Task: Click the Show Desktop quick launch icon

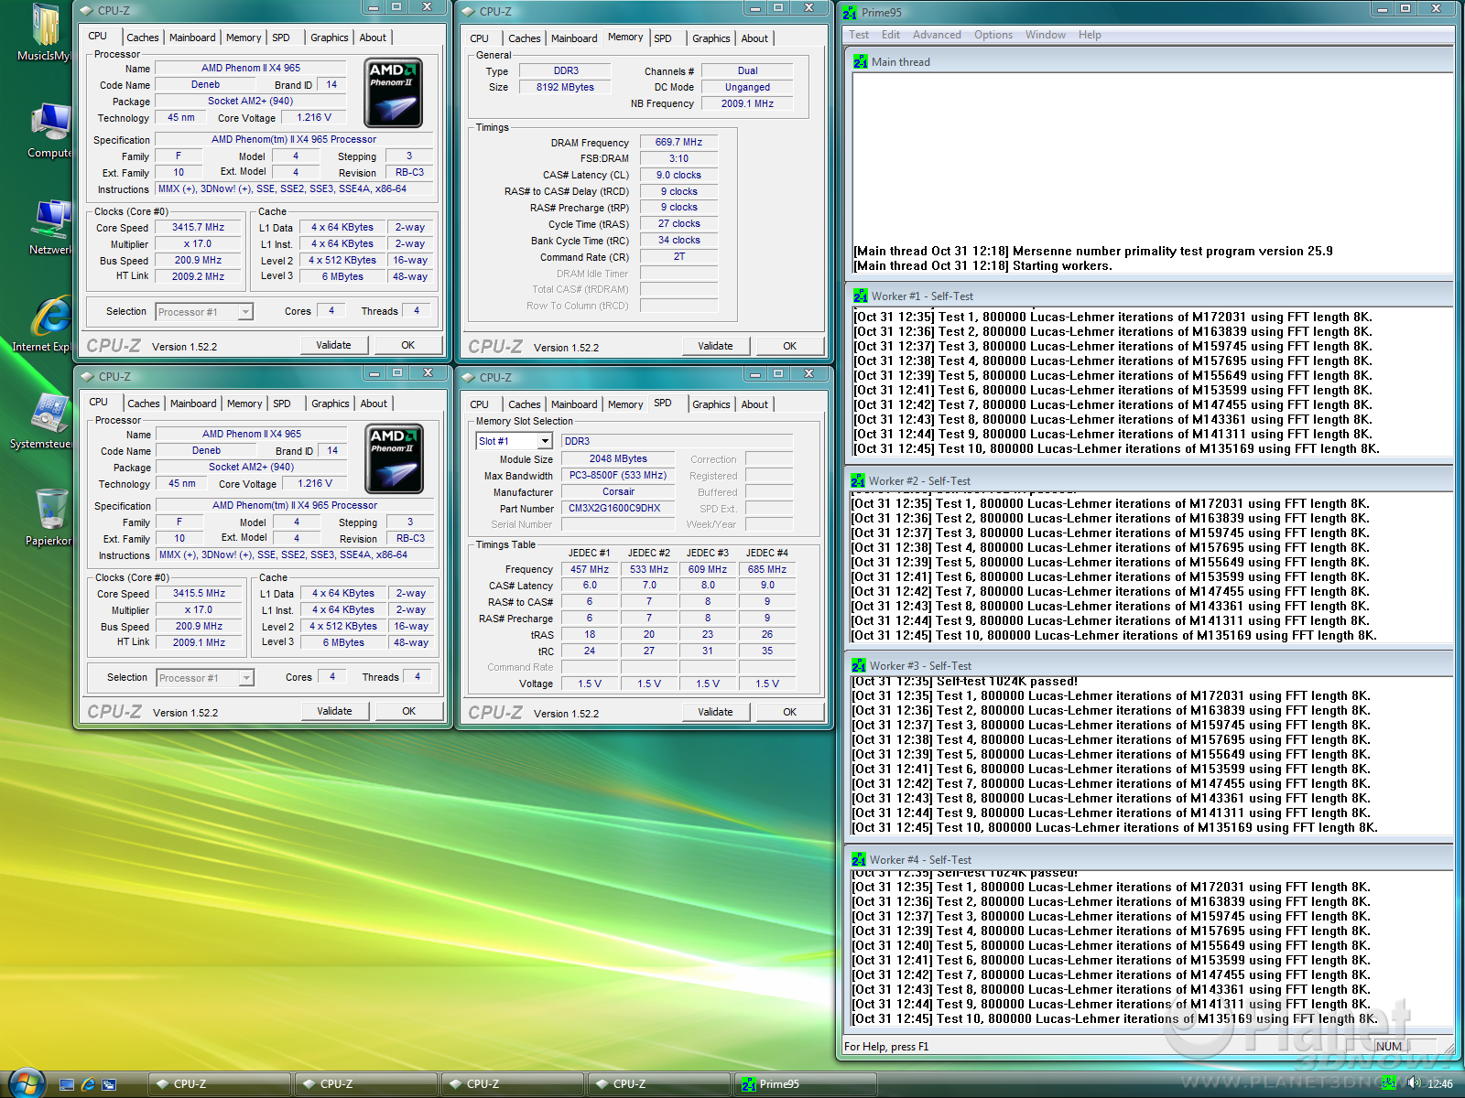Action: pos(67,1084)
